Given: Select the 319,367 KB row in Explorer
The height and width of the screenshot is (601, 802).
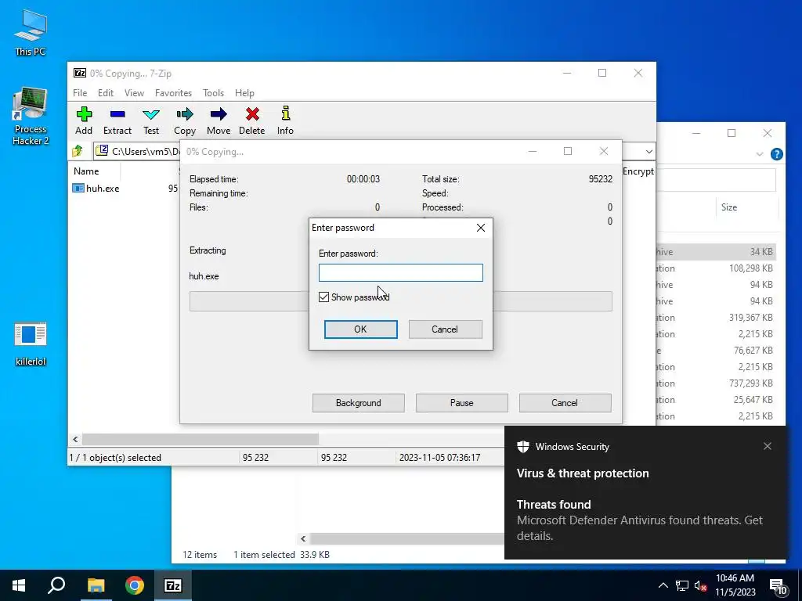Looking at the screenshot, I should click(x=716, y=318).
